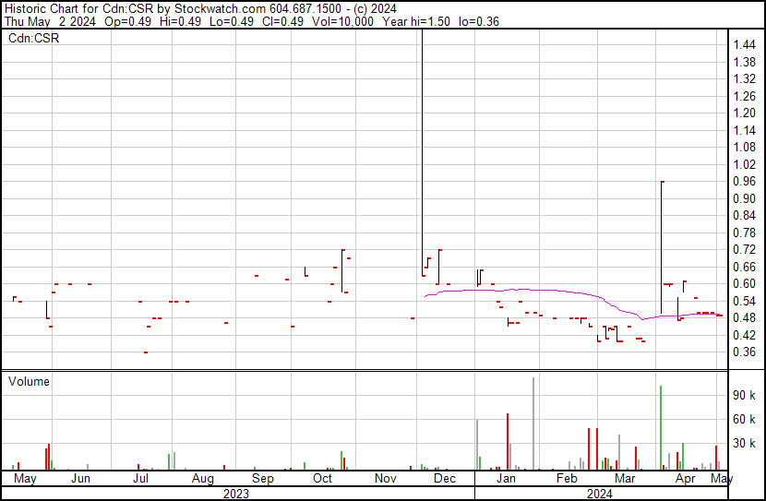Click the 0.54 price axis label
766x501 pixels.
[x=745, y=302]
